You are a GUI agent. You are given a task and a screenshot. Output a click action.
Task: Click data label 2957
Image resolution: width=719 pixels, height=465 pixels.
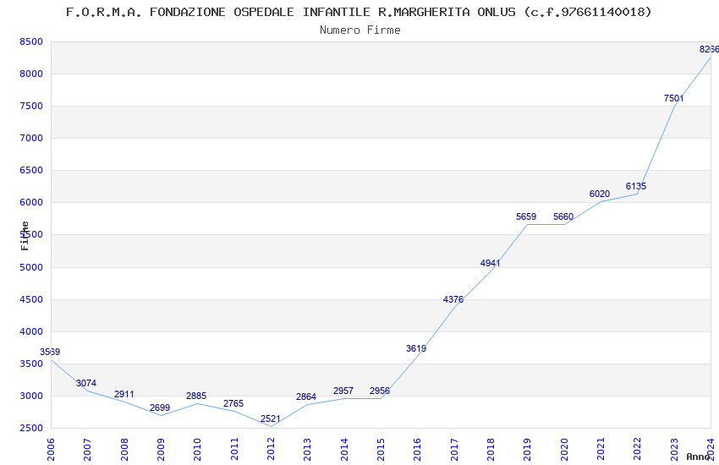tap(343, 391)
